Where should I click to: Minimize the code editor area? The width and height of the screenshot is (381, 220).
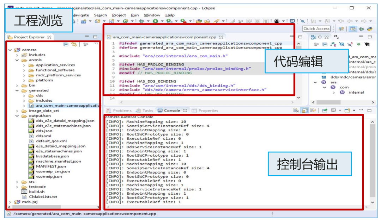[x=291, y=37]
